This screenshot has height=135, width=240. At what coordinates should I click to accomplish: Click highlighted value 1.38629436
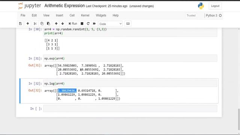tap(67, 91)
